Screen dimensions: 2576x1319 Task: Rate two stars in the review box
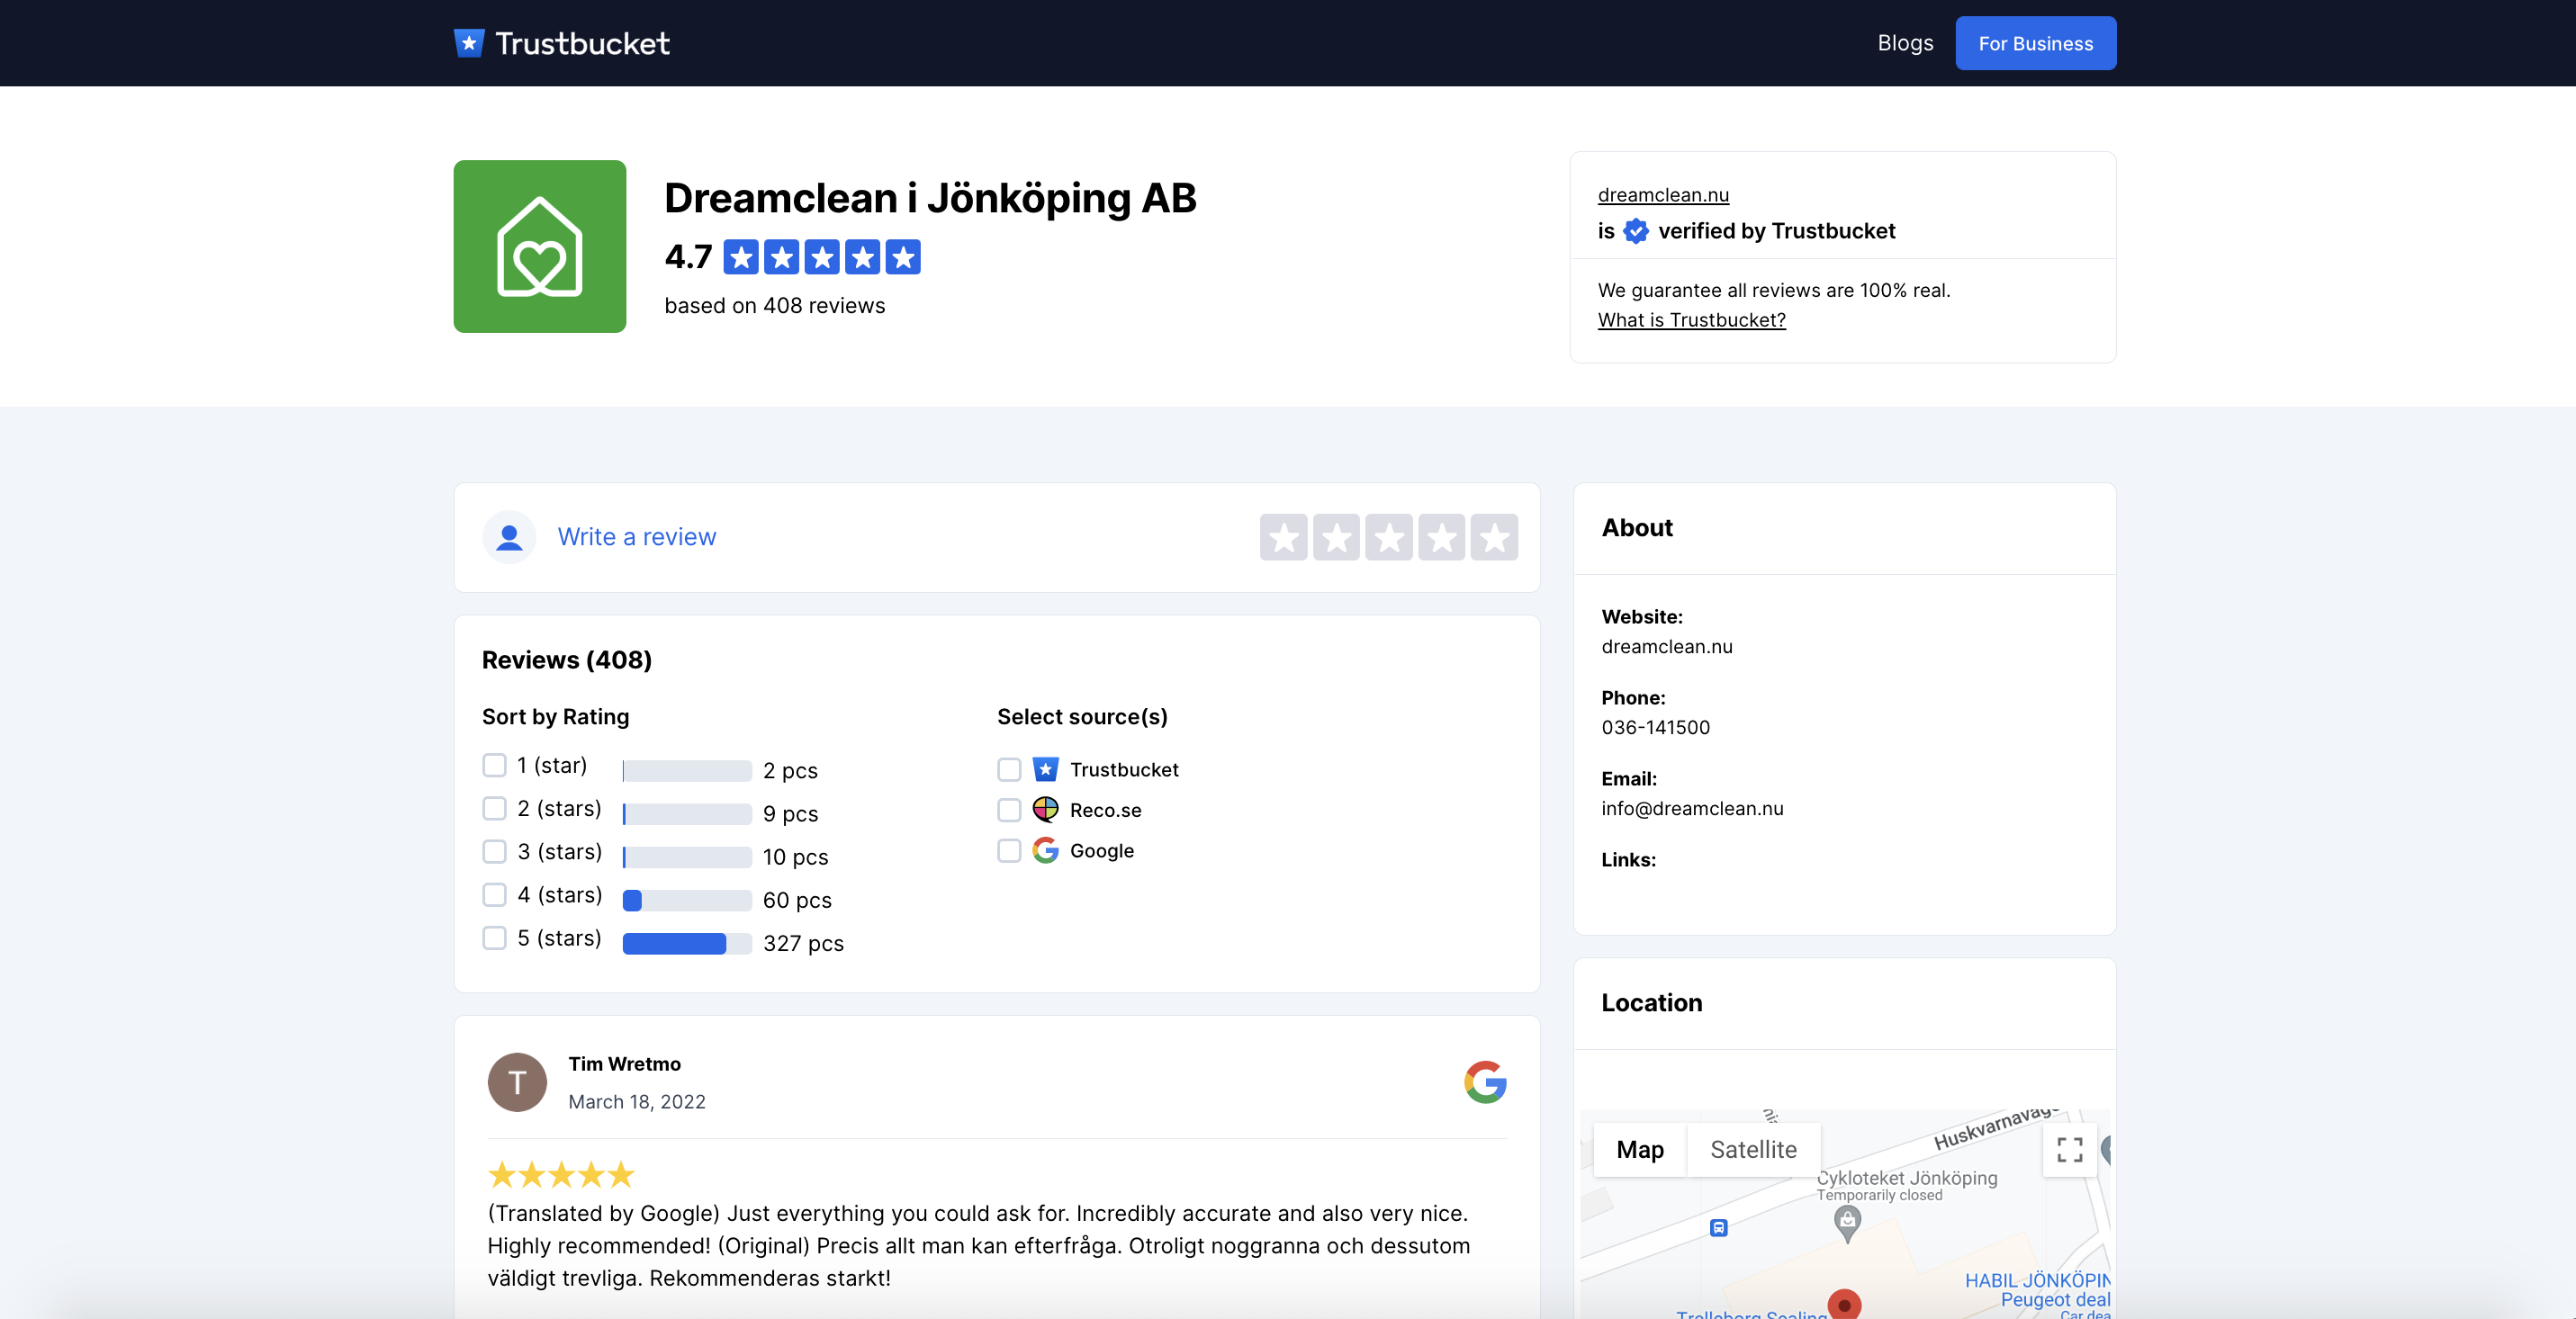[1336, 538]
